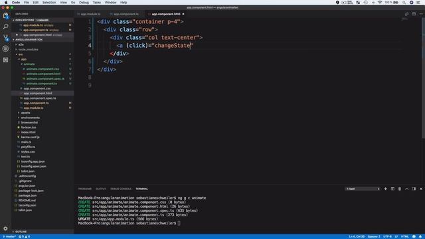Click the master git branch indicator
The width and height of the screenshot is (425, 239).
[x=9, y=236]
